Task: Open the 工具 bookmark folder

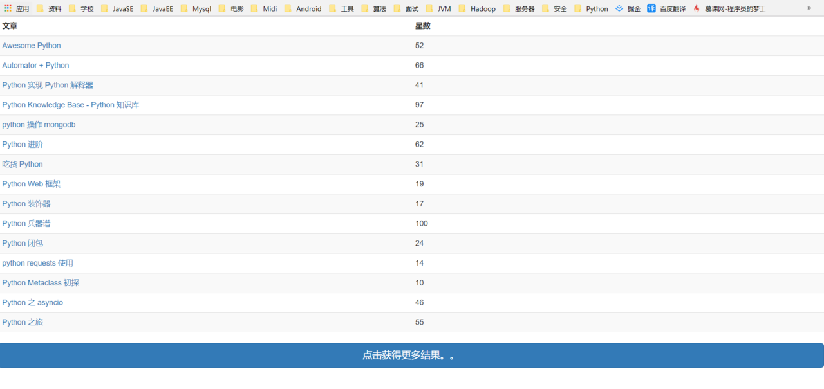Action: 341,8
